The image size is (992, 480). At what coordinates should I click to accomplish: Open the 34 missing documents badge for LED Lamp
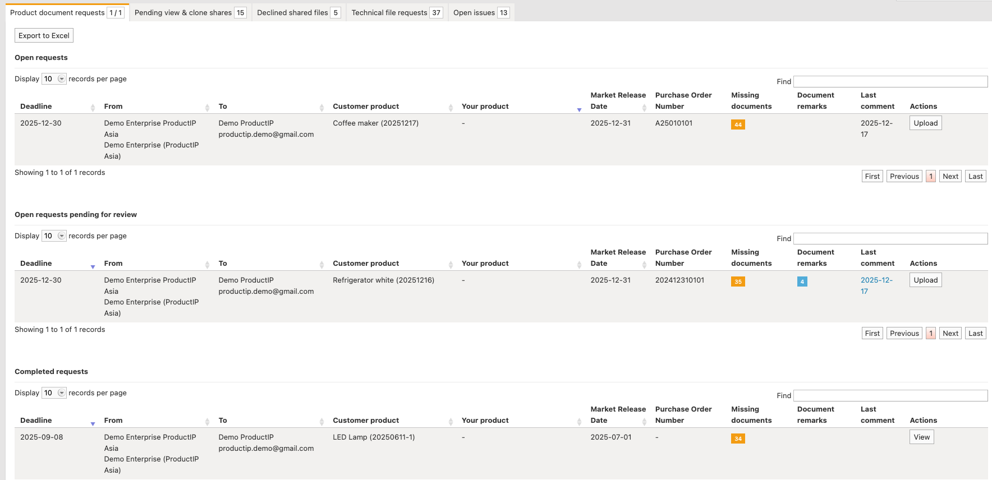738,439
